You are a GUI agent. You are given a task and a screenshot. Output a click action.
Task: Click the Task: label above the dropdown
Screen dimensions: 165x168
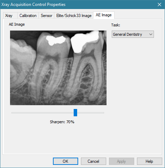point(116,25)
